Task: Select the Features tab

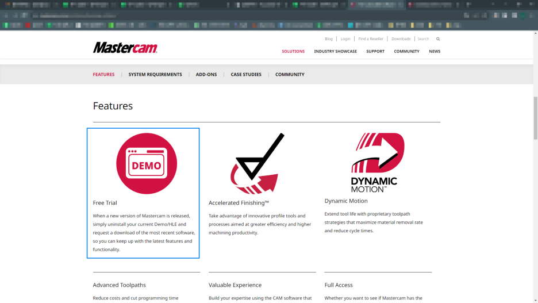Action: pyautogui.click(x=103, y=74)
